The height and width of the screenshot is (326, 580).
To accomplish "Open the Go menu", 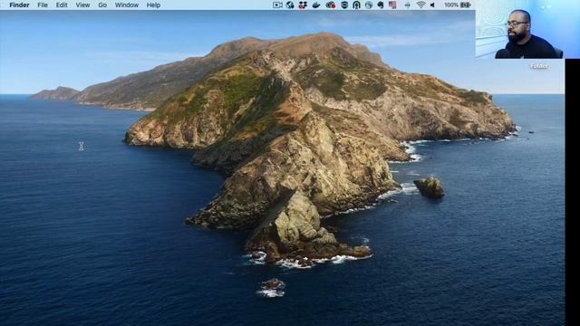I will point(102,5).
